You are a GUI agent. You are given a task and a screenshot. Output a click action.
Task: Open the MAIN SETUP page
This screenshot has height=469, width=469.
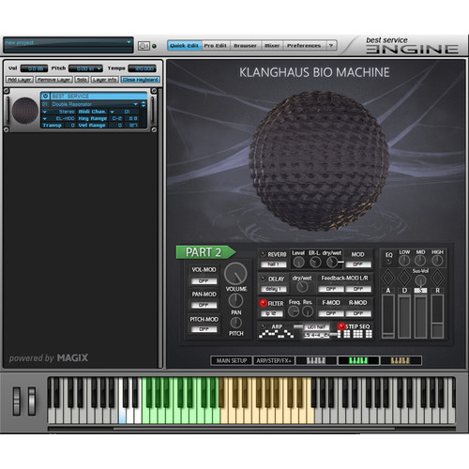232,360
